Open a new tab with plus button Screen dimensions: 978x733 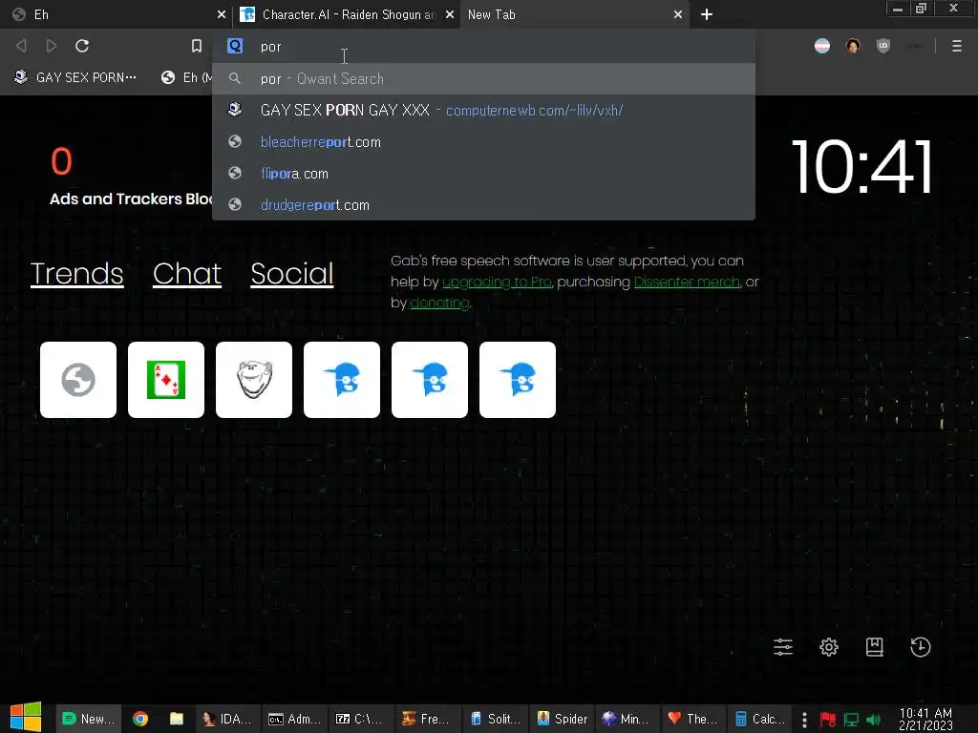click(706, 14)
